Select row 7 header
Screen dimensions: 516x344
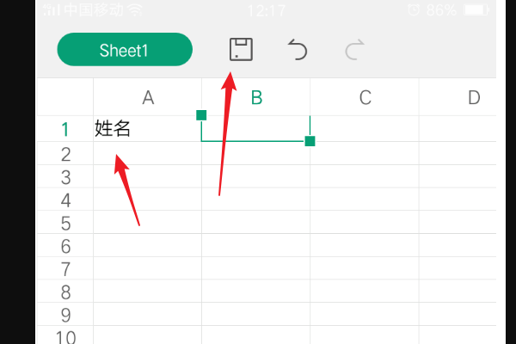pyautogui.click(x=64, y=268)
